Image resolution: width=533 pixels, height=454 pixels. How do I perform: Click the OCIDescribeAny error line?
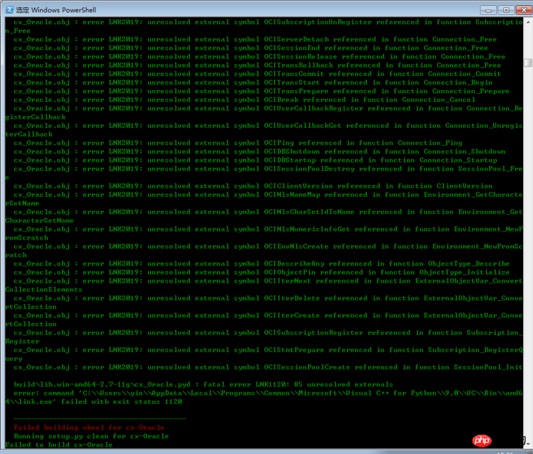[x=261, y=264]
